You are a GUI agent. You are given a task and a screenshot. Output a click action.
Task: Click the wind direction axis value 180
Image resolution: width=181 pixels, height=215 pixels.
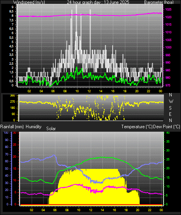pos(13,108)
